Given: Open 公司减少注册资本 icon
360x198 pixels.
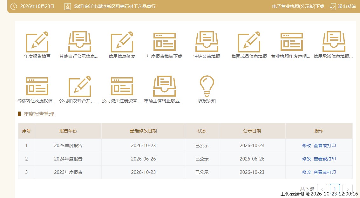Looking at the screenshot, I should (122, 86).
